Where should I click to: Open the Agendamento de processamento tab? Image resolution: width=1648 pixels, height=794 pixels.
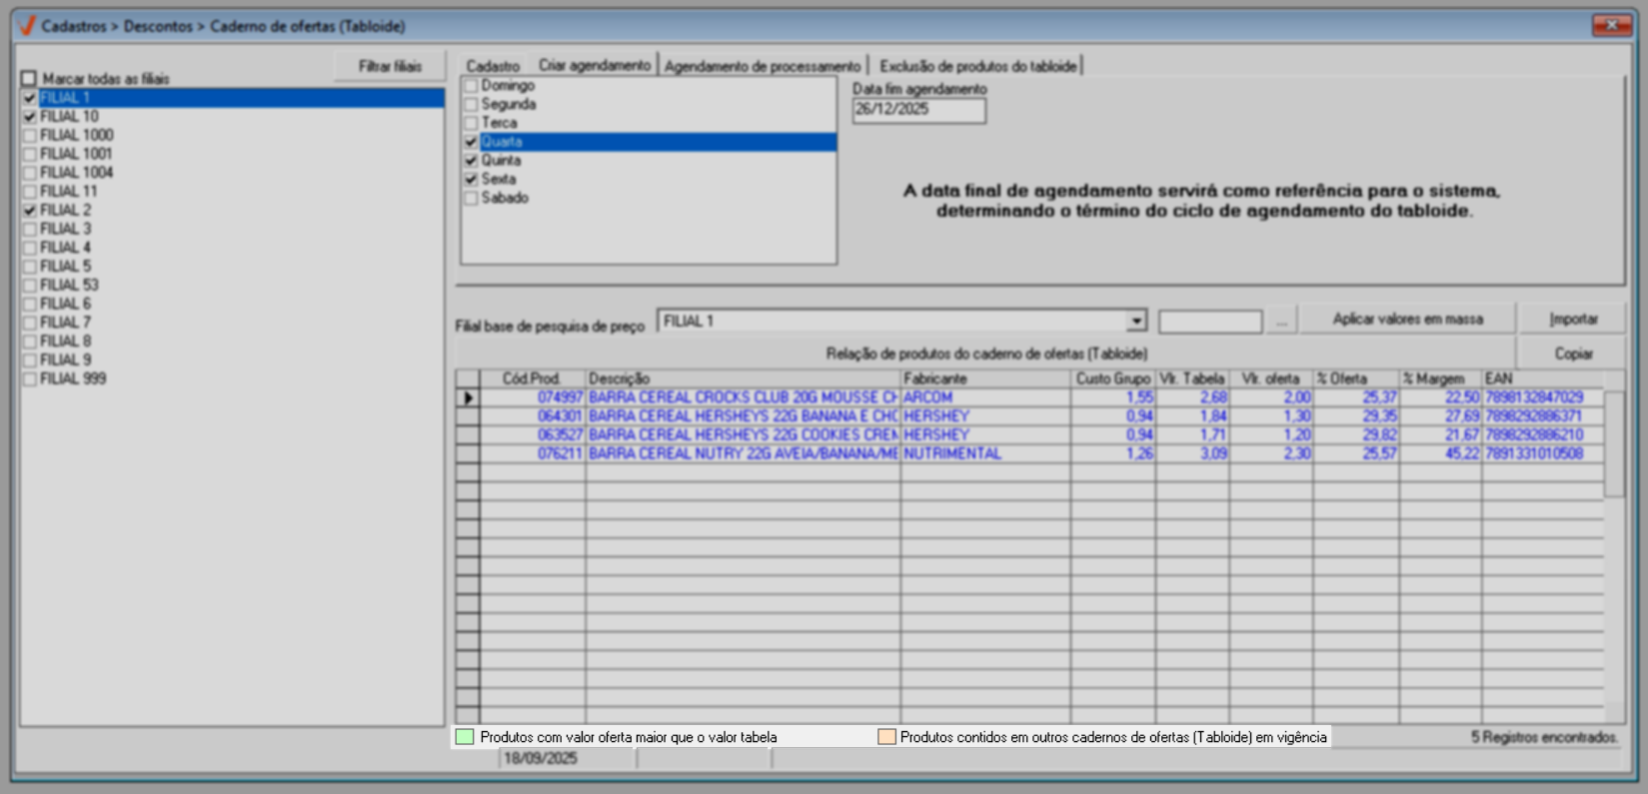coord(762,66)
